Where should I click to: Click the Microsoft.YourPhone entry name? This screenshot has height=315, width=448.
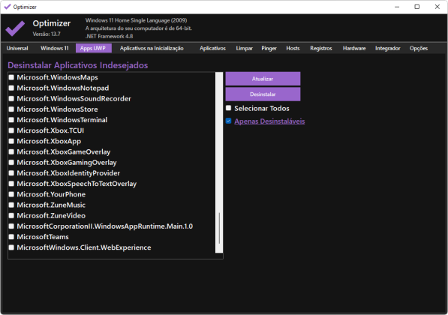click(51, 194)
